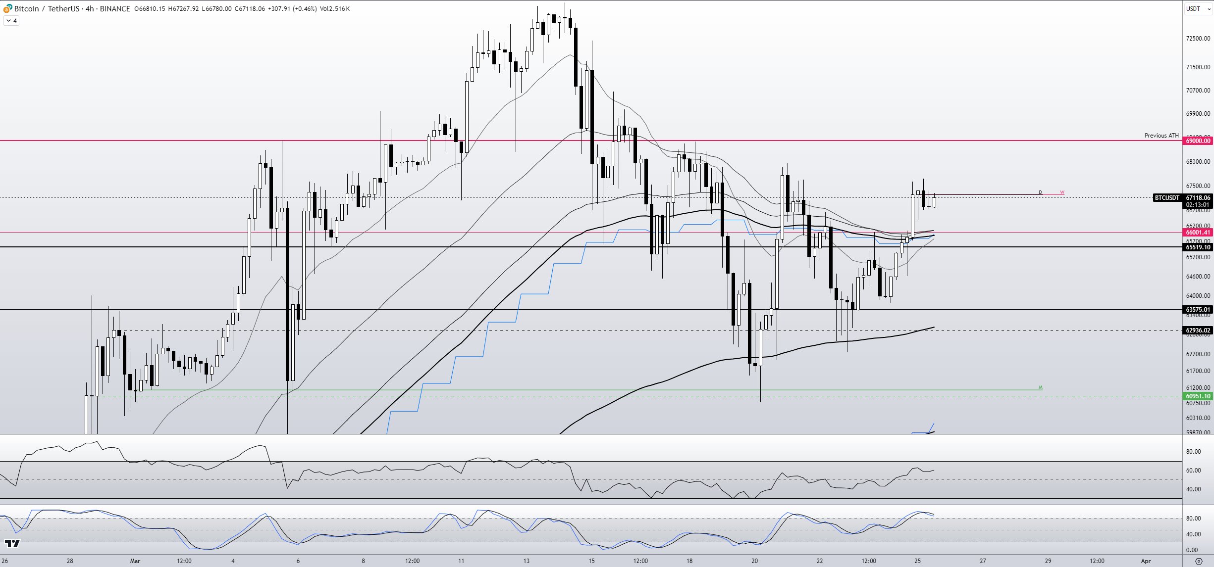
Task: Click the 65519.10 black price label
Action: tap(1198, 247)
